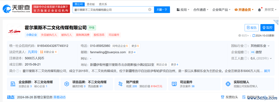Click the 实际控制人 target icon
Viewport: 279px width, 102px height.
tap(228, 84)
